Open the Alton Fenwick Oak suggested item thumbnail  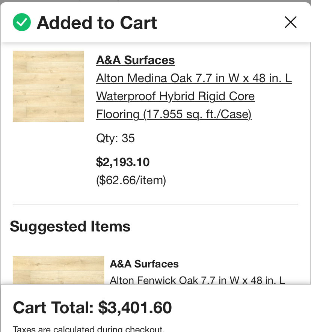pyautogui.click(x=58, y=270)
